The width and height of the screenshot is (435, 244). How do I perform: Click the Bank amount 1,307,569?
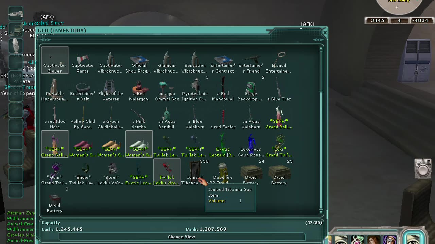click(213, 229)
